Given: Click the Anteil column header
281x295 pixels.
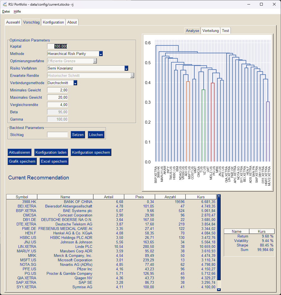Looking at the screenshot, I should coord(109,197).
